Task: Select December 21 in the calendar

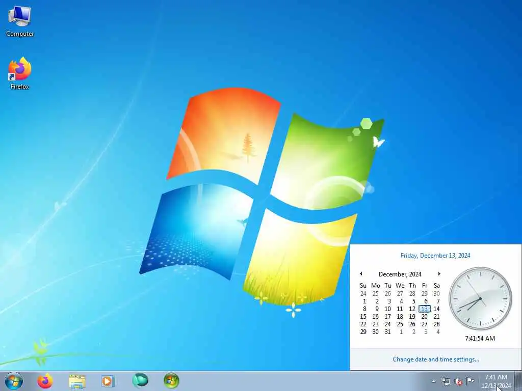Action: (x=436, y=317)
